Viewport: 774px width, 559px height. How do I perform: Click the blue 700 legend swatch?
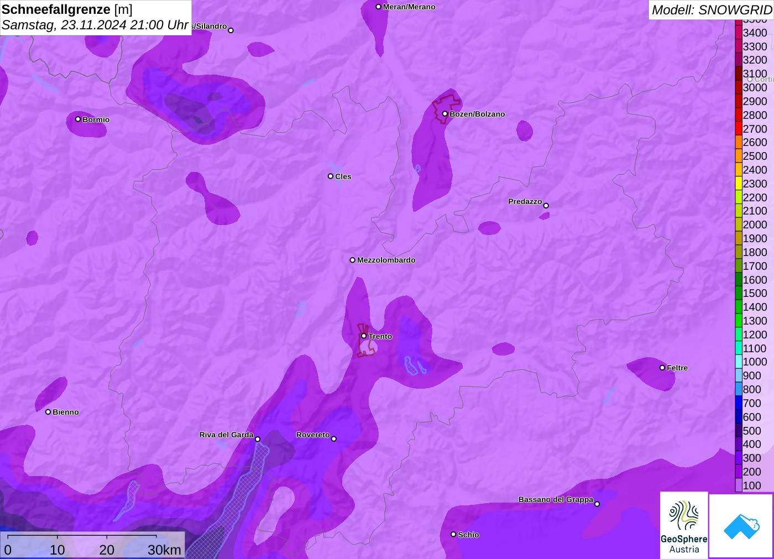(739, 403)
